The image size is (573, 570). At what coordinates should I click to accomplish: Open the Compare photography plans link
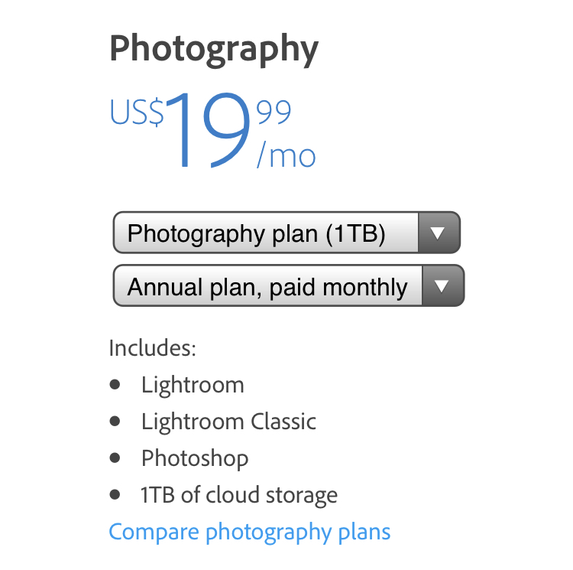tap(250, 533)
